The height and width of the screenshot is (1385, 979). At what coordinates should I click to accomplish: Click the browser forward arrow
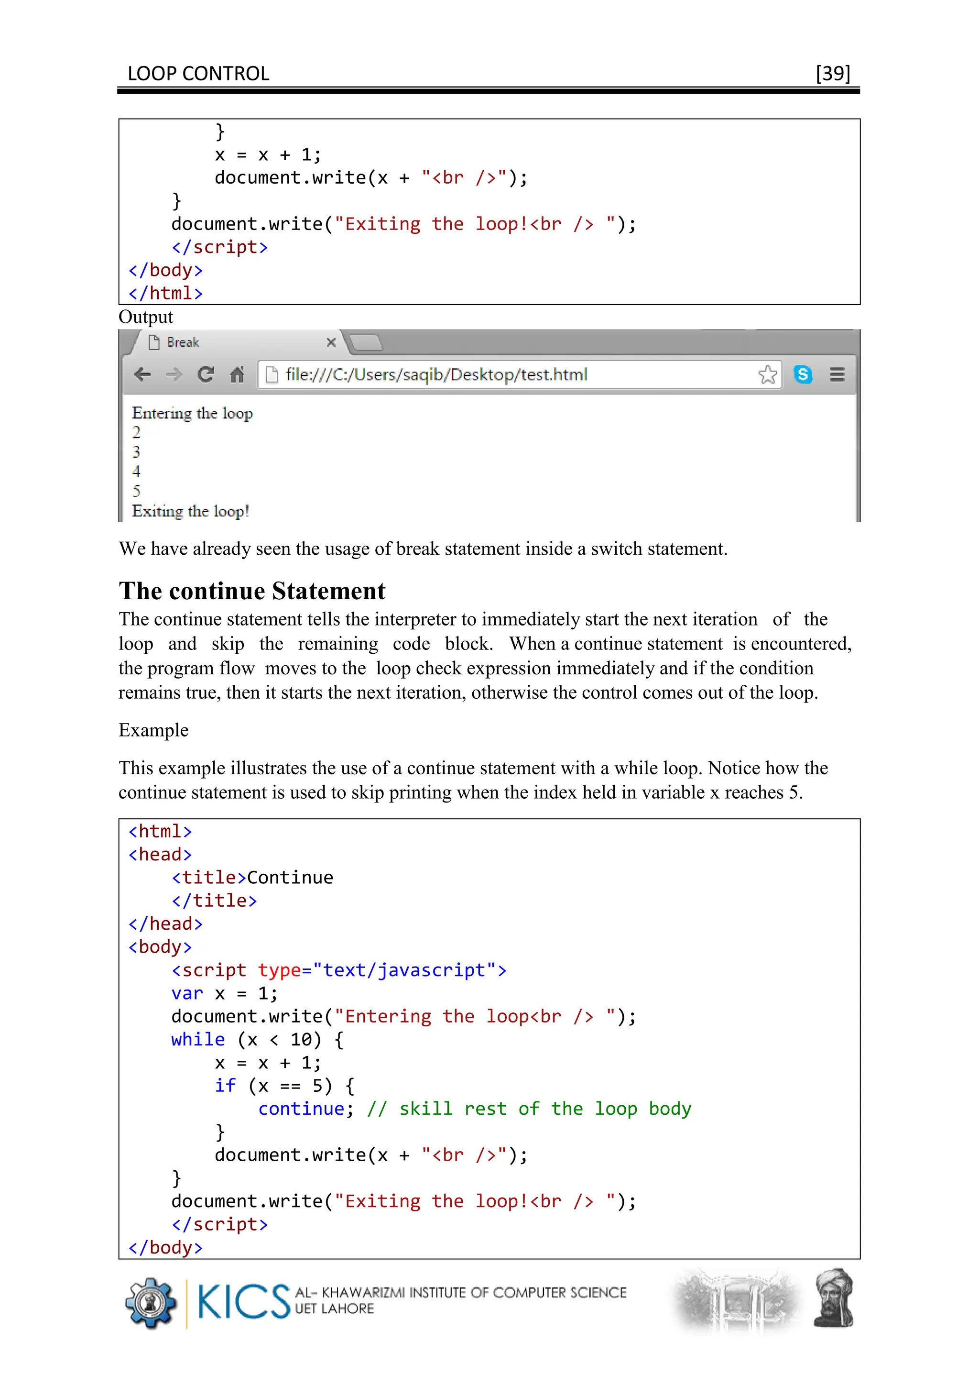pos(174,374)
